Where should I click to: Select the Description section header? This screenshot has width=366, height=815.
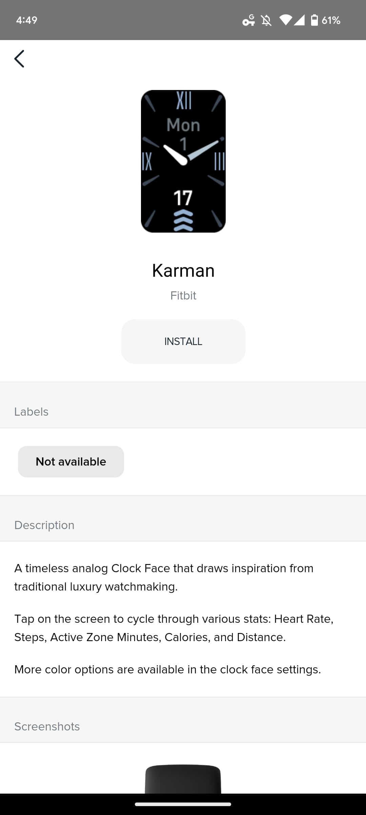pos(44,525)
